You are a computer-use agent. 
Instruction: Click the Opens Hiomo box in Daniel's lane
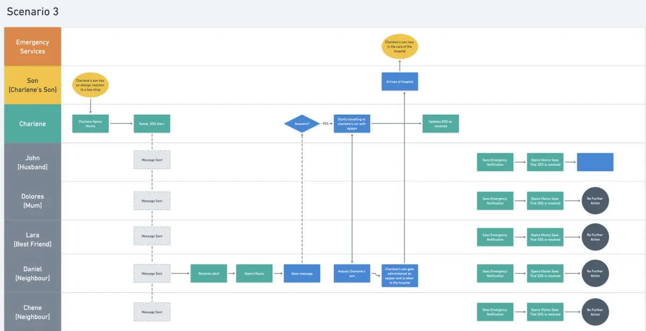pyautogui.click(x=255, y=273)
